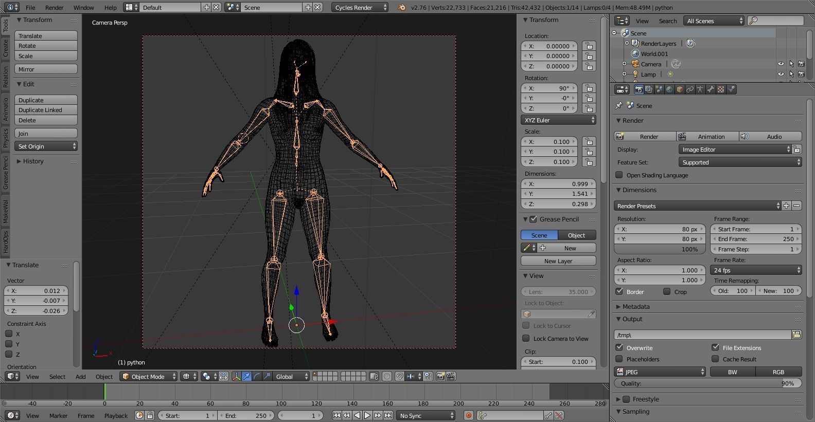Open the Texture properties checker icon

click(721, 89)
